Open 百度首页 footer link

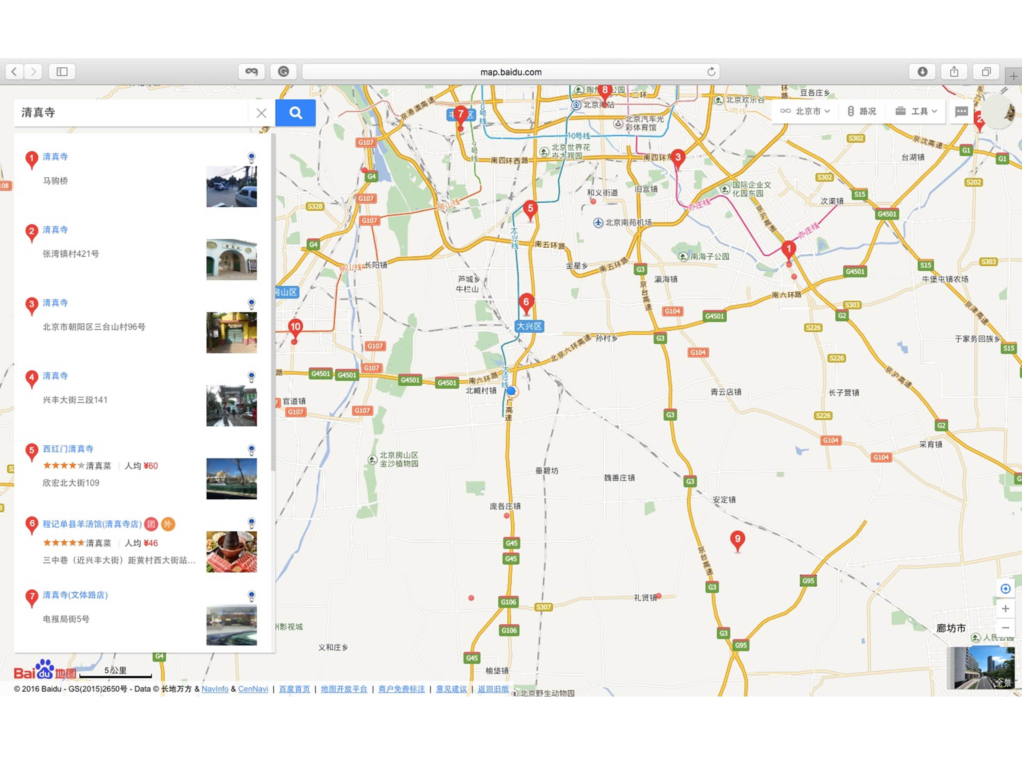coord(294,689)
